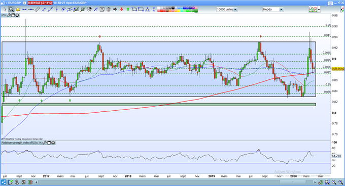This screenshot has width=345, height=186.
Task: Click the keyboard icon in title bar
Action: pos(330,3)
